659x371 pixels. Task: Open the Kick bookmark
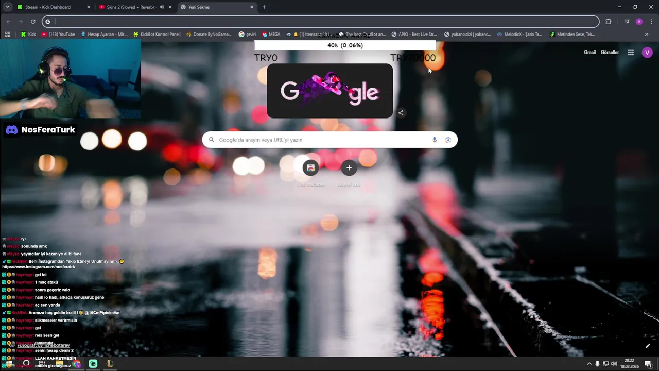coord(28,35)
